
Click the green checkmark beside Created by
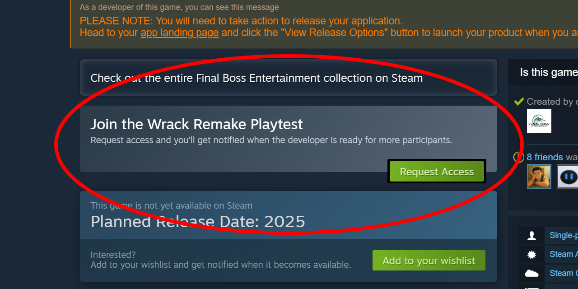519,102
